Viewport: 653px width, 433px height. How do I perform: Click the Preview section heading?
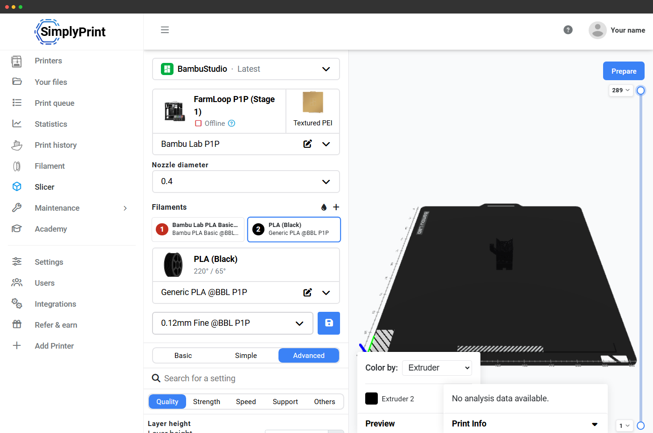[x=380, y=424]
